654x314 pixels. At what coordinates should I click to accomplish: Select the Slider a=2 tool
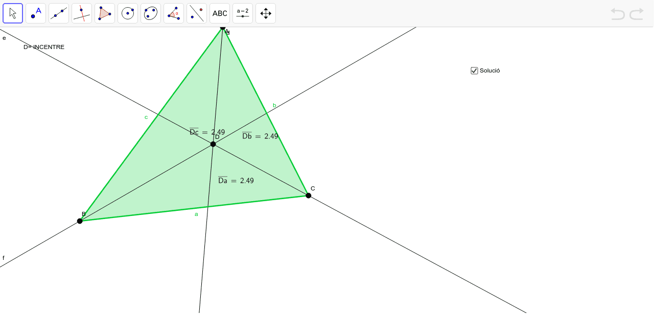(x=243, y=13)
